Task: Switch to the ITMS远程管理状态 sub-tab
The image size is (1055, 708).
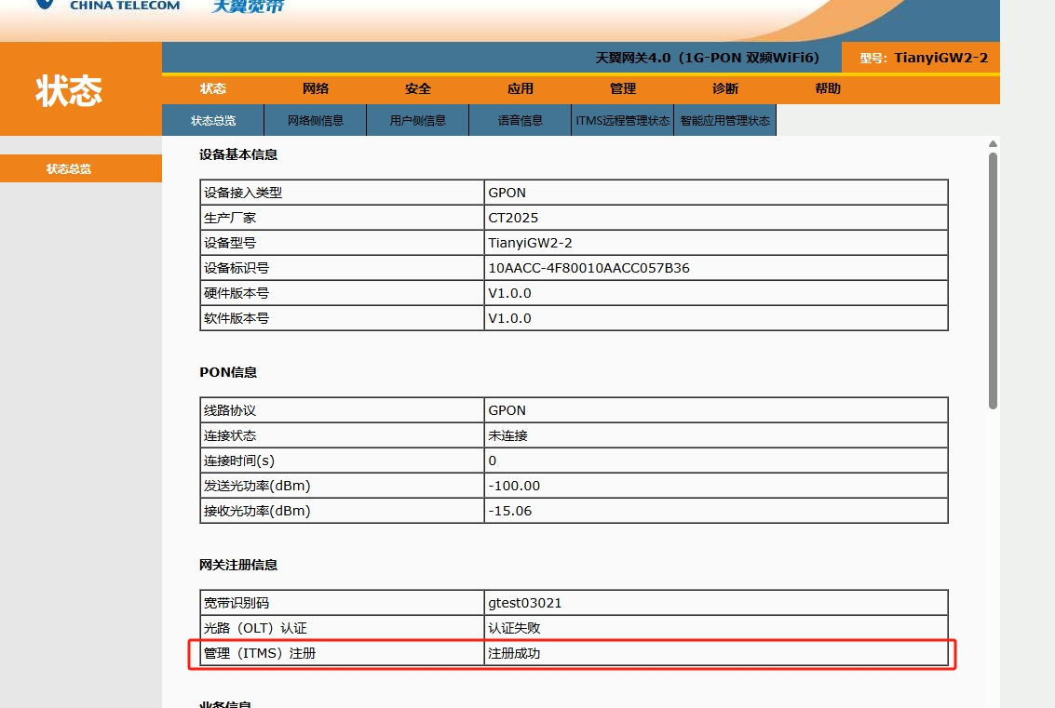Action: pyautogui.click(x=622, y=120)
